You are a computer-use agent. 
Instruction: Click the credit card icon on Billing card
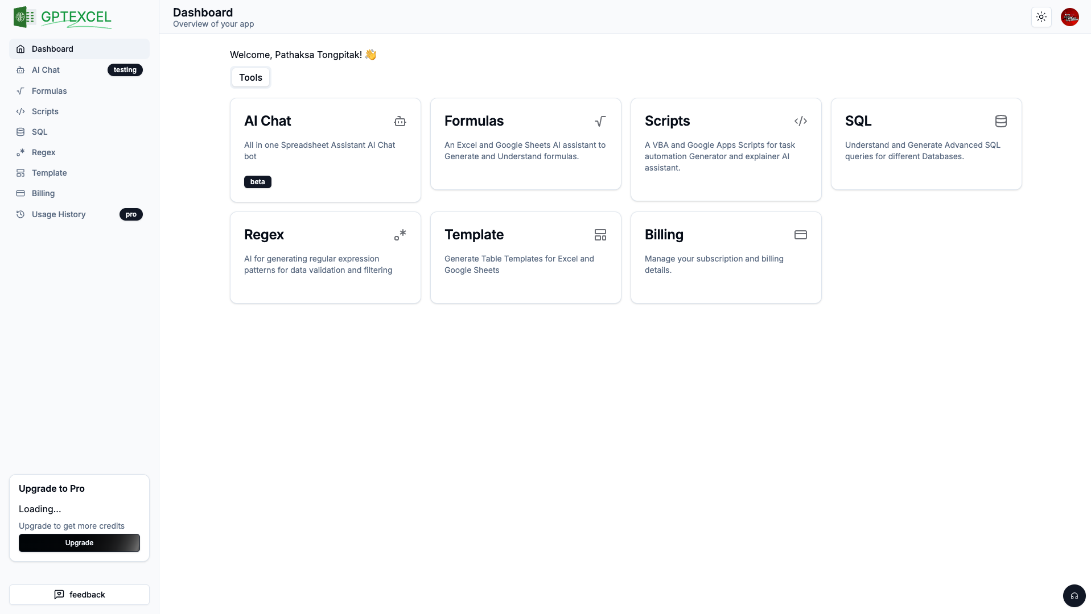coord(800,235)
